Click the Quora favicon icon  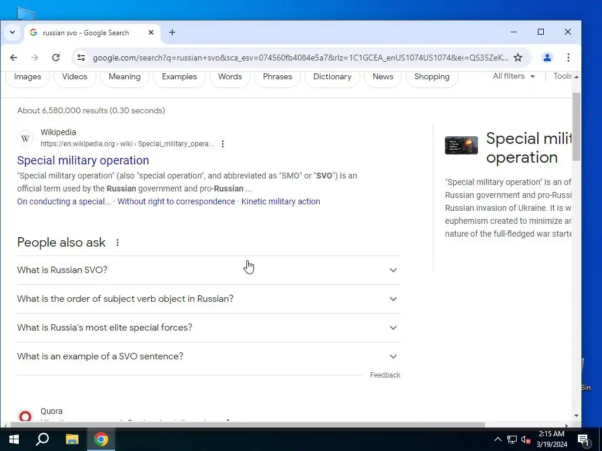(25, 416)
